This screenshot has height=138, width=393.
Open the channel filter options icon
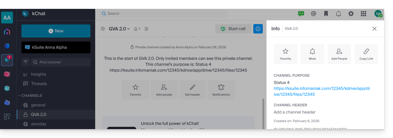26,62
